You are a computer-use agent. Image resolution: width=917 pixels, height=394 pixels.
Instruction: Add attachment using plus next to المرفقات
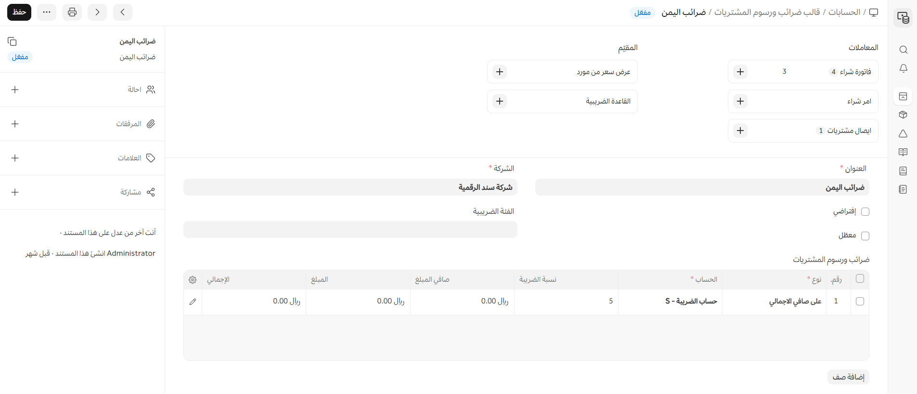pyautogui.click(x=15, y=124)
